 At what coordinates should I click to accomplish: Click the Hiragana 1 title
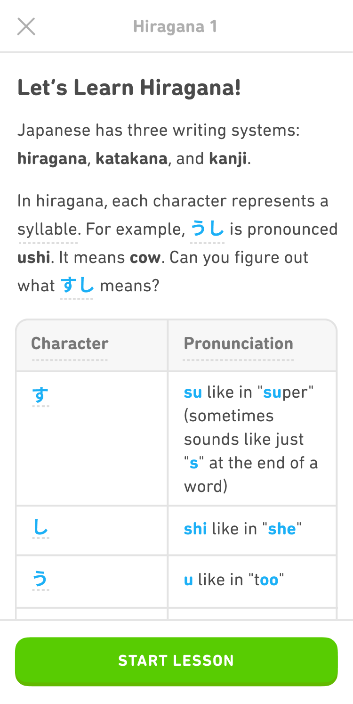click(x=176, y=26)
